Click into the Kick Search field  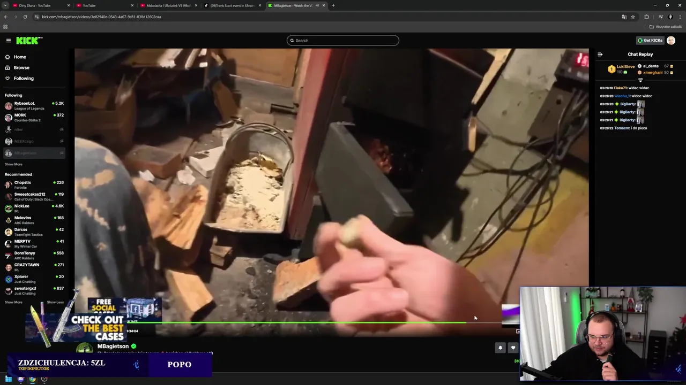point(343,41)
